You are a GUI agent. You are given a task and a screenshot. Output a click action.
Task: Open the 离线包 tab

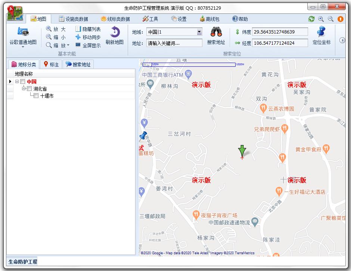pyautogui.click(x=209, y=19)
